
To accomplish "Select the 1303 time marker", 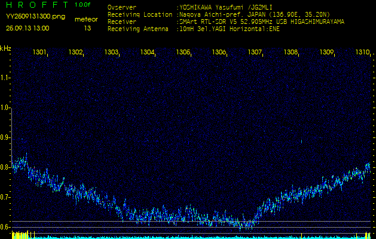I will [112, 53].
